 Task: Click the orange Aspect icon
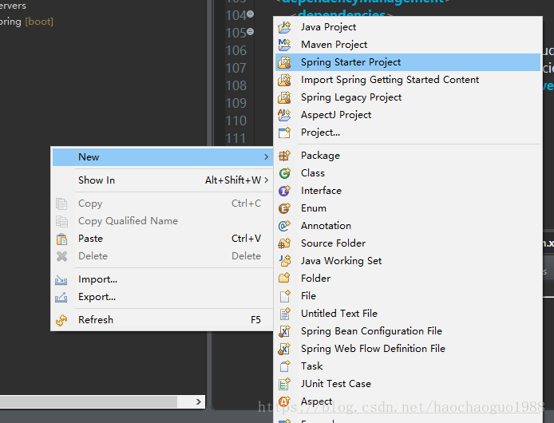click(284, 401)
